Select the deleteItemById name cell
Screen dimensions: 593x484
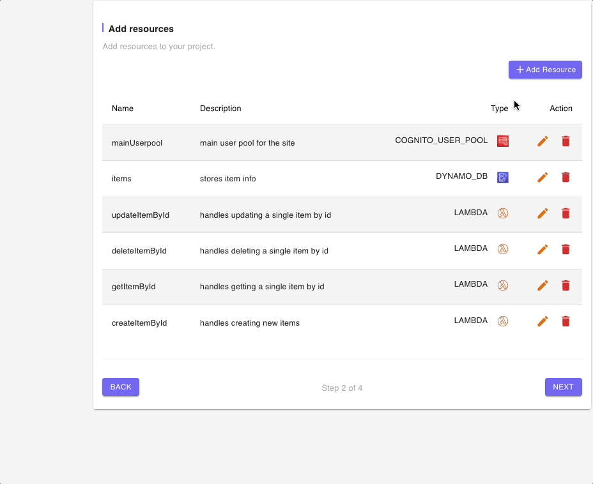(x=139, y=251)
